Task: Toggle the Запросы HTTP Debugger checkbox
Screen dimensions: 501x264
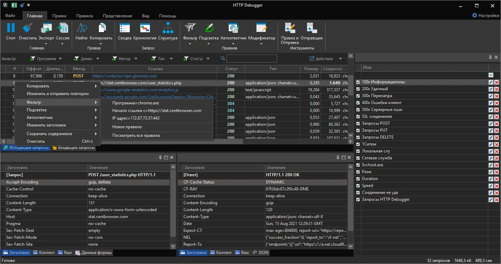Action: (x=358, y=199)
